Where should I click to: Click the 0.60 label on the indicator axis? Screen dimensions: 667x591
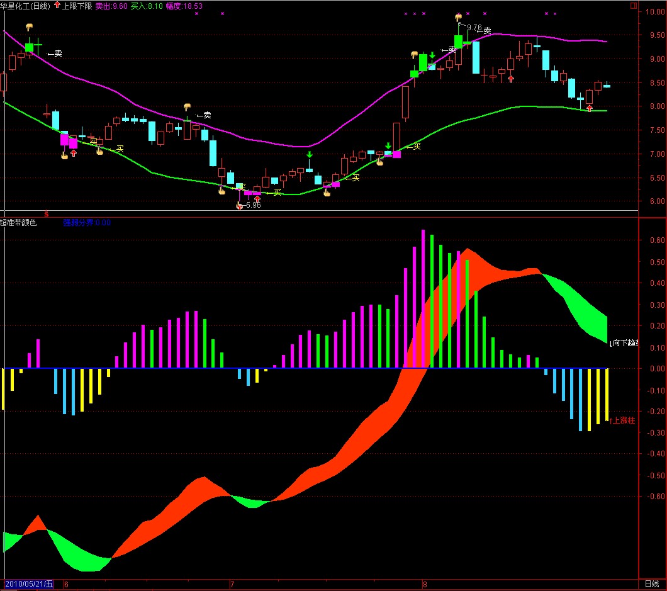pyautogui.click(x=657, y=240)
